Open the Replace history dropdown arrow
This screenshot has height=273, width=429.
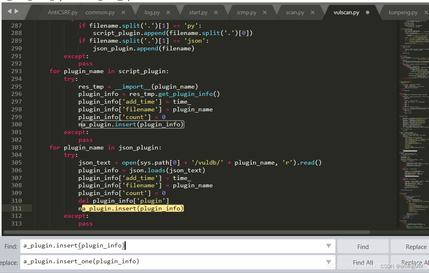pos(328,262)
